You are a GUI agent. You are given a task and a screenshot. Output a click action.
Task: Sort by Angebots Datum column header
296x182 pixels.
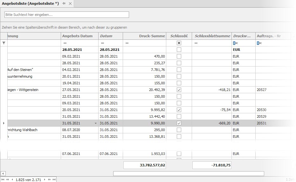point(77,36)
